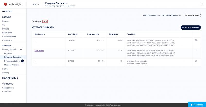Select Keyspace Summary in sidebar
The width and height of the screenshot is (206, 107).
(x=12, y=57)
